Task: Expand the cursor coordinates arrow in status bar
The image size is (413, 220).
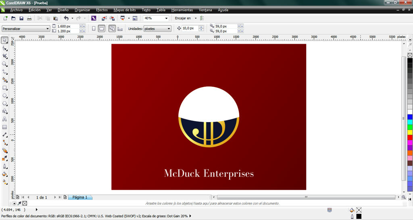Action: [x=37, y=210]
